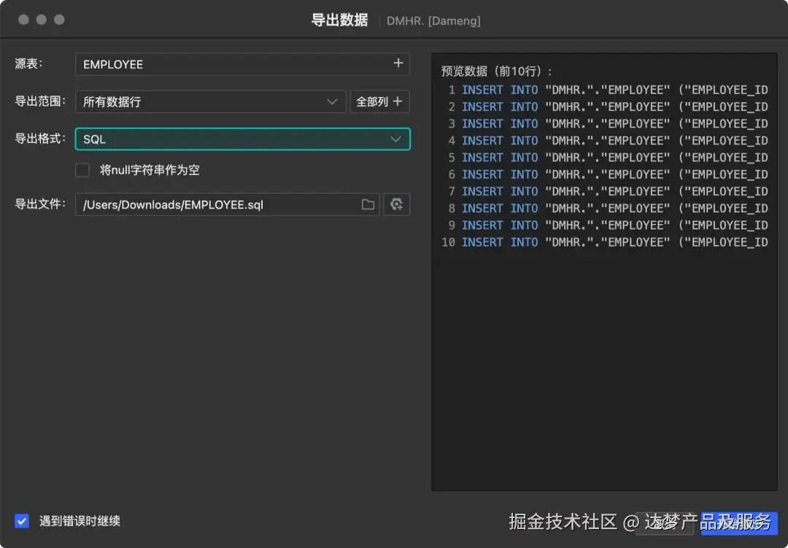
Task: Click the blue confirm button at bottom right
Action: (738, 523)
